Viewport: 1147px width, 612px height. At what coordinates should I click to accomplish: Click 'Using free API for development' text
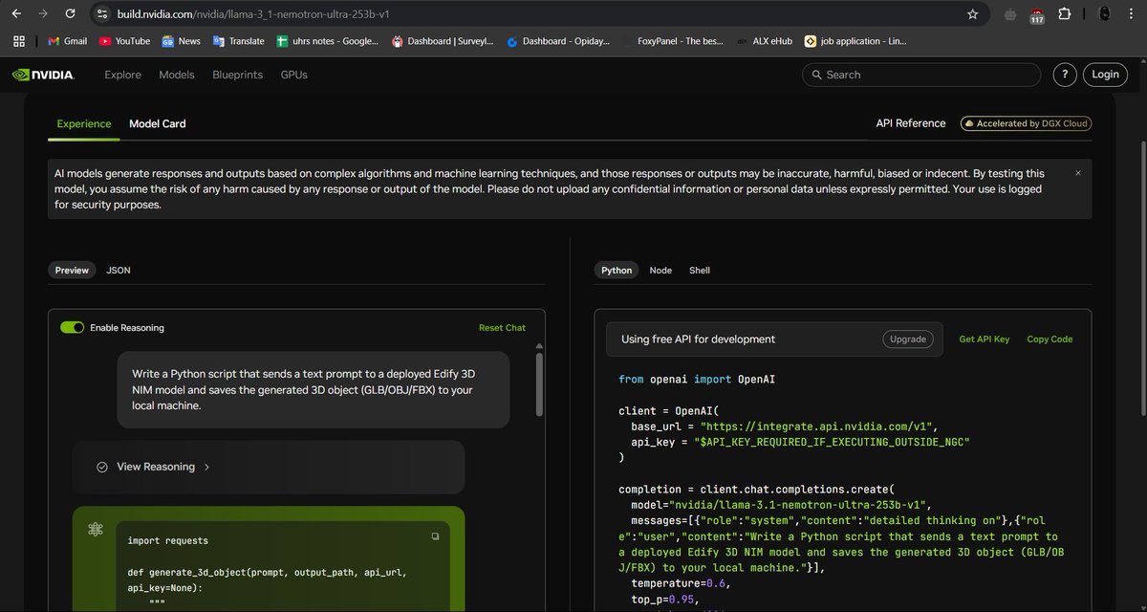(698, 339)
